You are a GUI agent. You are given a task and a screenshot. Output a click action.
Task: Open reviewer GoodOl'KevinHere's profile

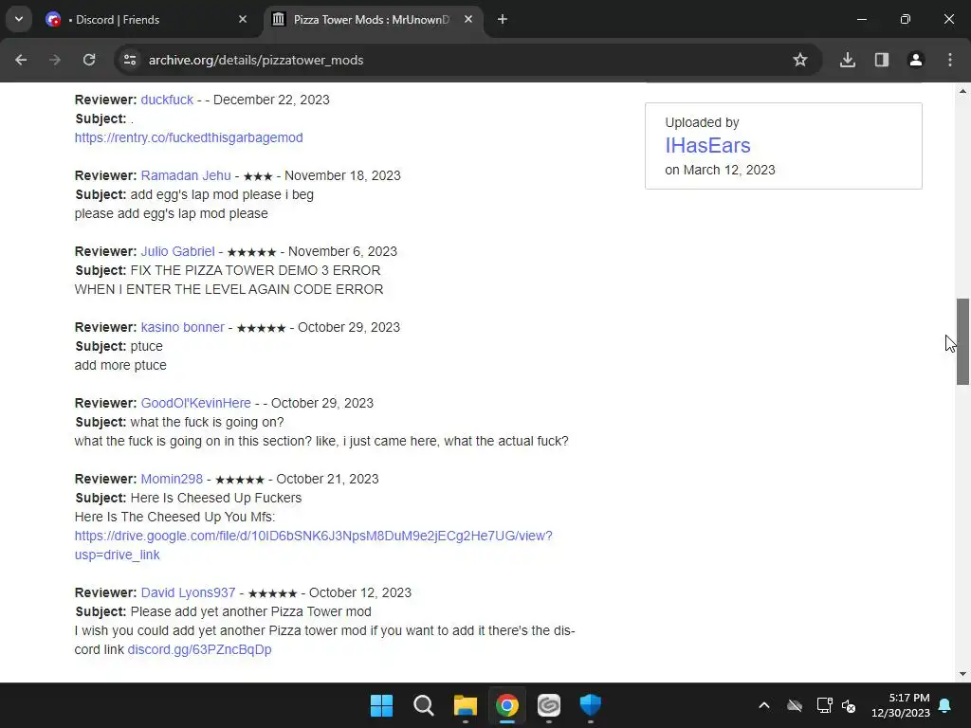click(195, 403)
